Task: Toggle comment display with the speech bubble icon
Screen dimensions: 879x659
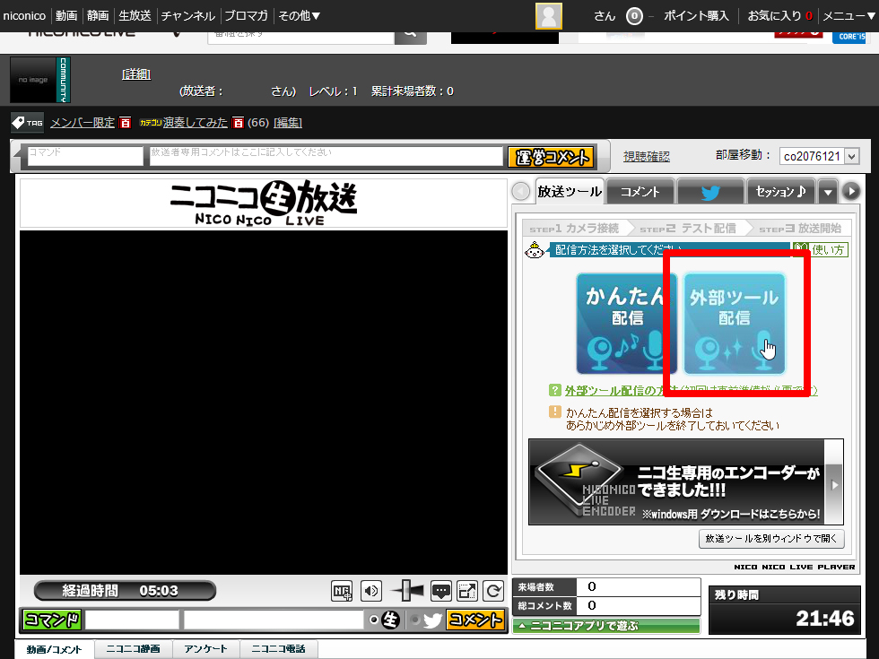Action: click(x=441, y=591)
